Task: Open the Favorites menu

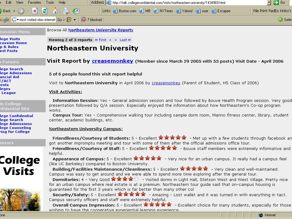Action: [34, 2]
